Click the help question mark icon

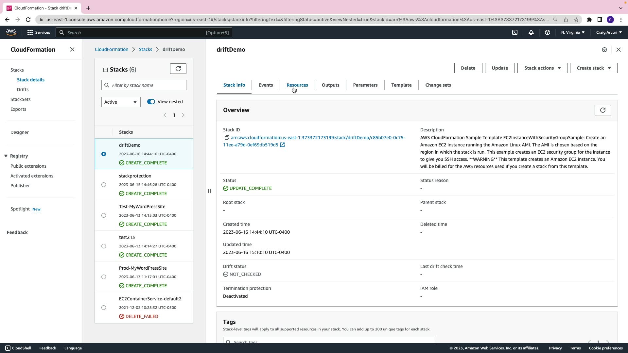547,32
